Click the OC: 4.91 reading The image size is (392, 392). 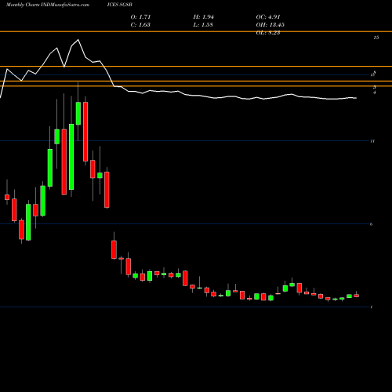(x=268, y=17)
